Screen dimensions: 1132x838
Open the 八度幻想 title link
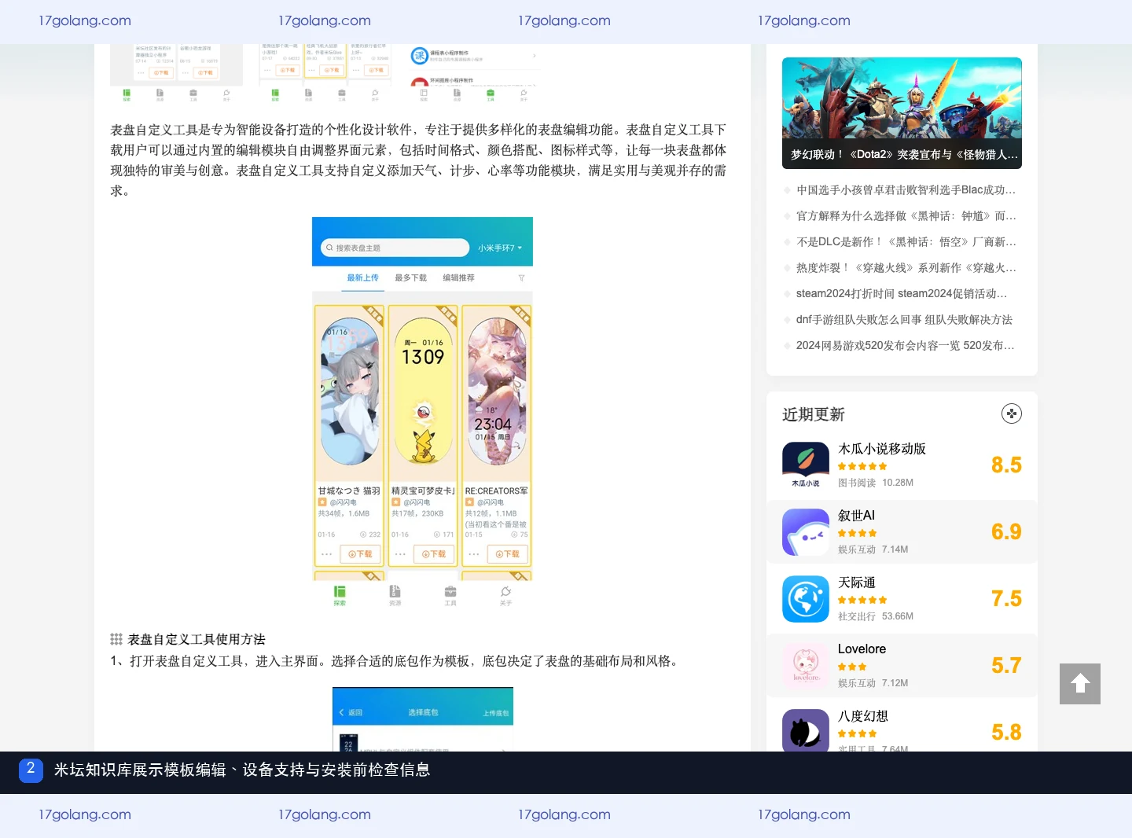[863, 716]
